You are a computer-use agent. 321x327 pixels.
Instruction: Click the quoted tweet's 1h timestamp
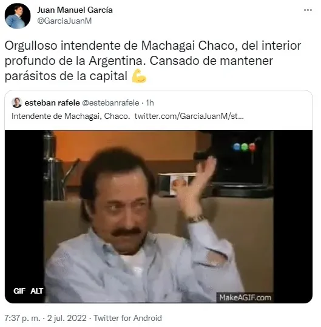[150, 103]
